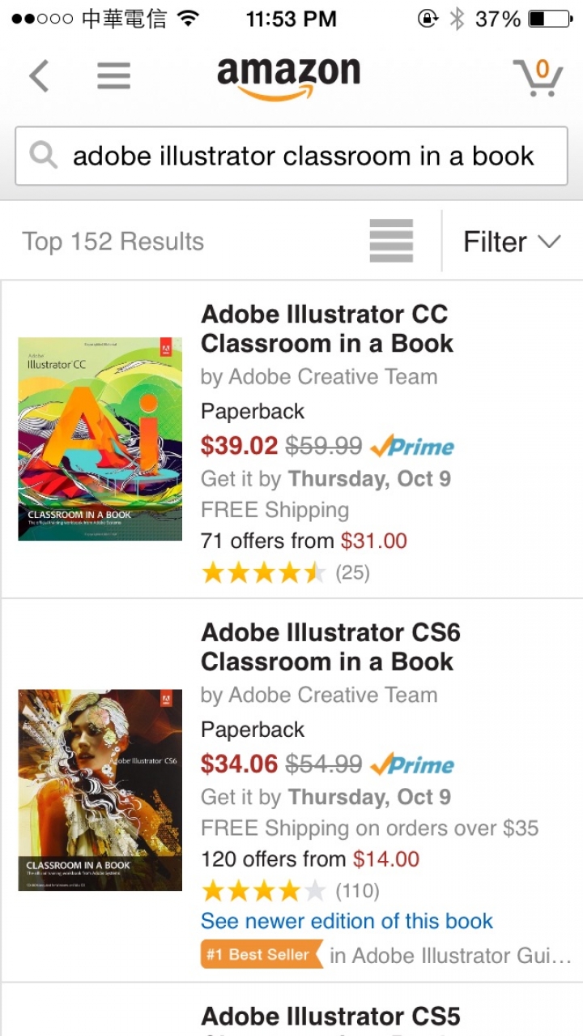
Task: Open star ratings with 110 reviews
Action: coord(290,892)
